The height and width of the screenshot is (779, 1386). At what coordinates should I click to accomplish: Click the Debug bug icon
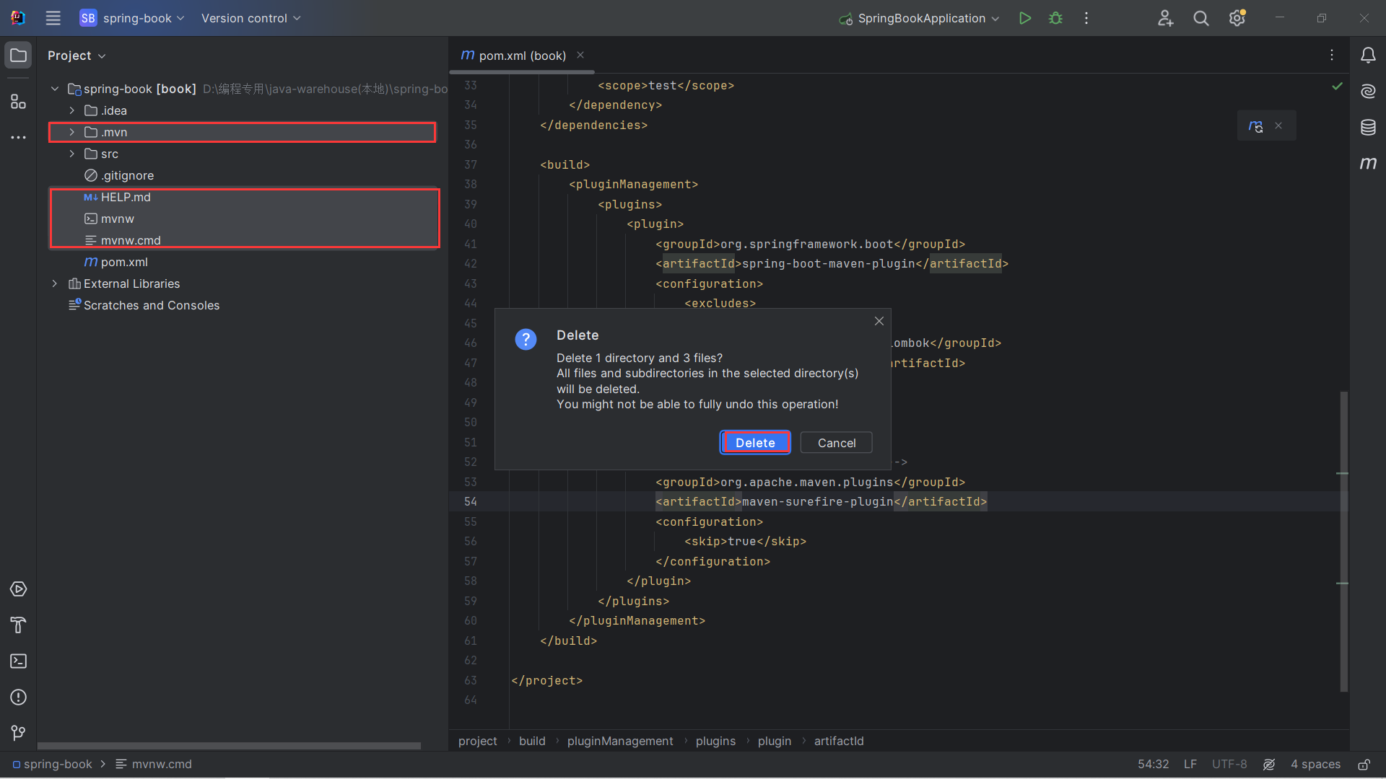pyautogui.click(x=1055, y=18)
